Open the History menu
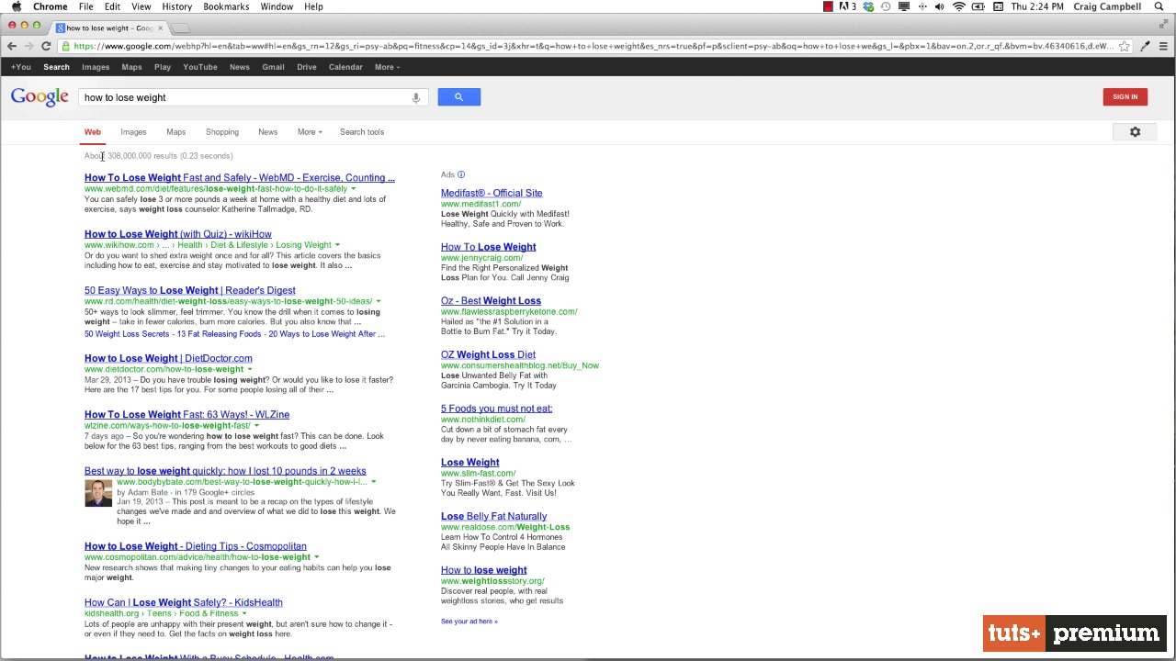Viewport: 1176px width, 661px height. click(176, 6)
